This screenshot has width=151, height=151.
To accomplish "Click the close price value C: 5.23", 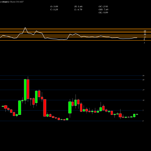I will pos(54,10).
